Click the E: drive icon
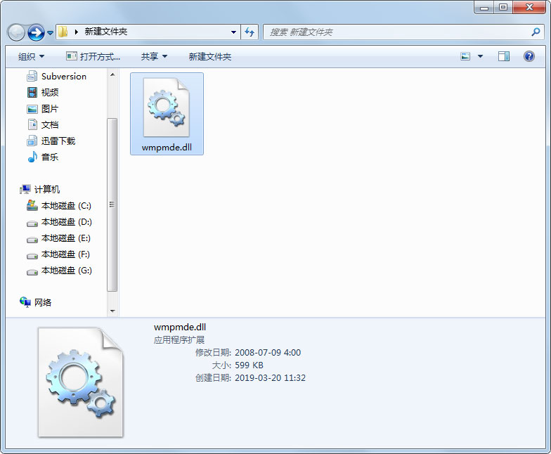Image resolution: width=551 pixels, height=454 pixels. pos(32,240)
